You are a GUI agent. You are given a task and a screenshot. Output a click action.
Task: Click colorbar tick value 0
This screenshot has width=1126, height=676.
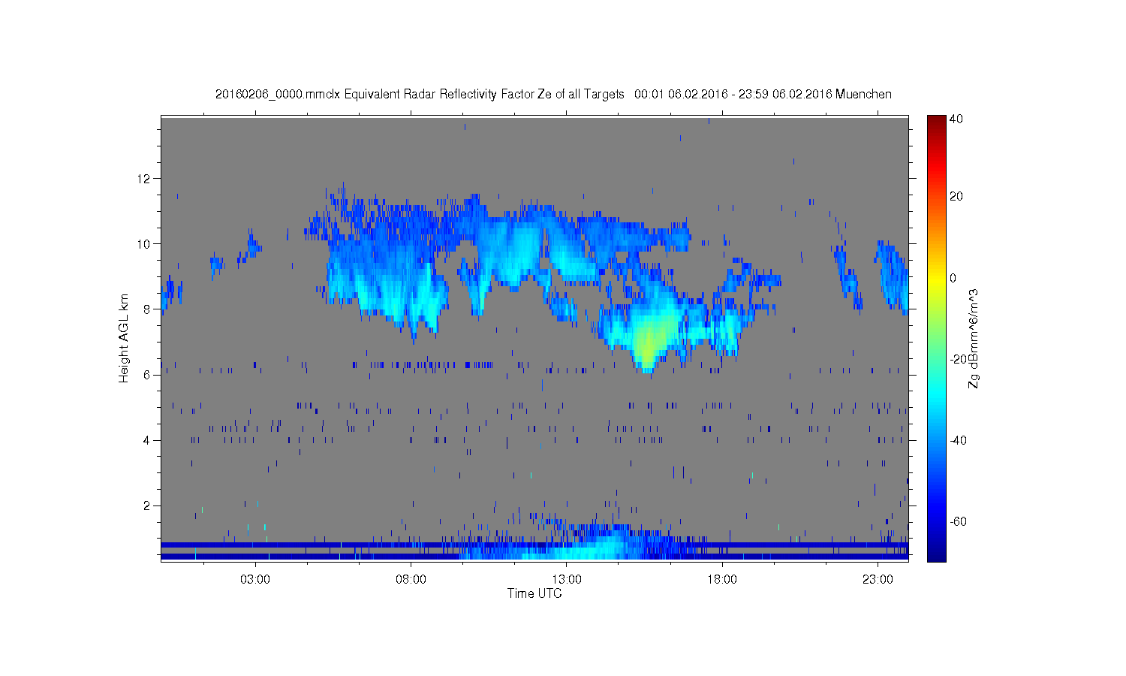click(x=953, y=278)
